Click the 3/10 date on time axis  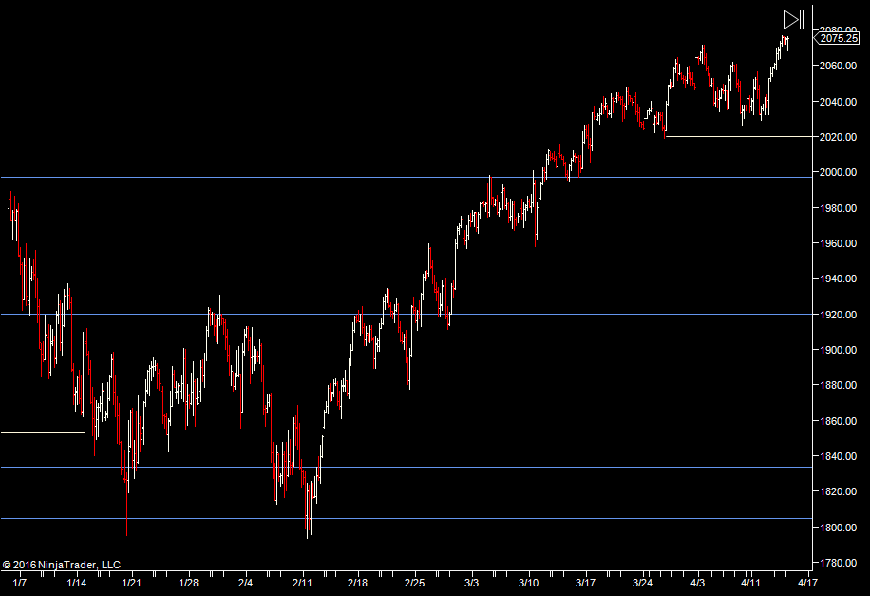click(528, 582)
